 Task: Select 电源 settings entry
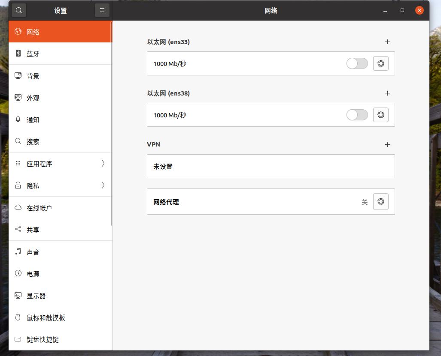click(33, 273)
